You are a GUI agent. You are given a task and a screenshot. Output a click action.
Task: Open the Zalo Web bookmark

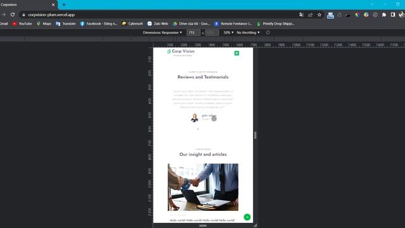coord(158,23)
